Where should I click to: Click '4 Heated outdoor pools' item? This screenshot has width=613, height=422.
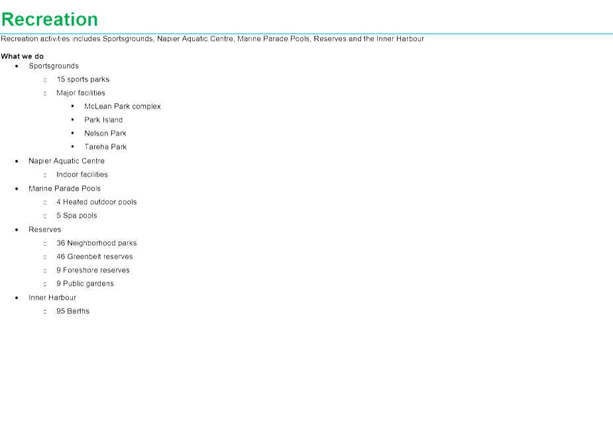(x=97, y=202)
